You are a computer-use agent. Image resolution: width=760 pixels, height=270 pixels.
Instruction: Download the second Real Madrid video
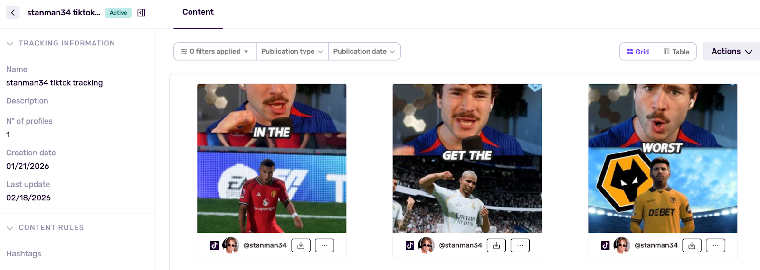click(496, 245)
